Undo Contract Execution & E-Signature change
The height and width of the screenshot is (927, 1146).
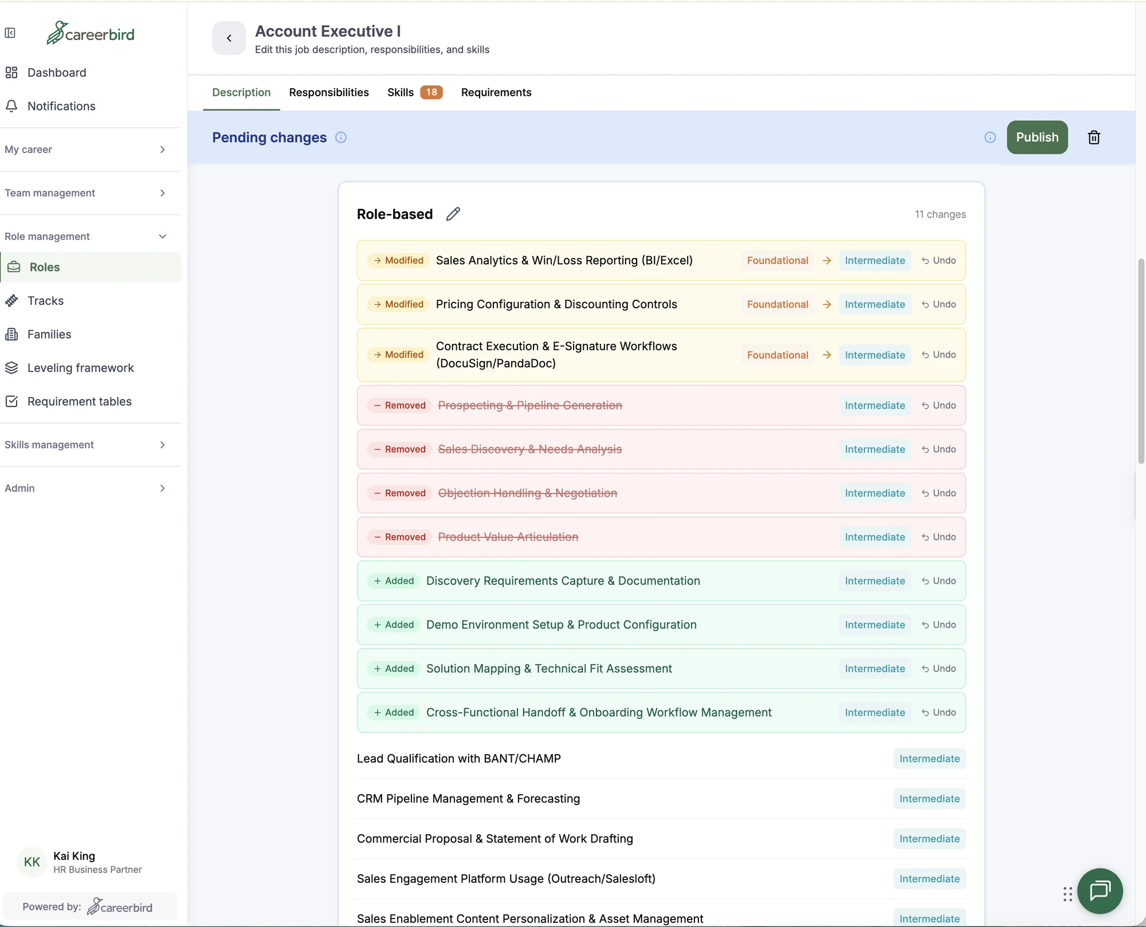(939, 355)
